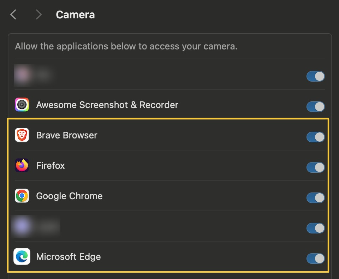Viewport: 339px width, 279px height.
Task: Click the camera access description text
Action: point(126,46)
